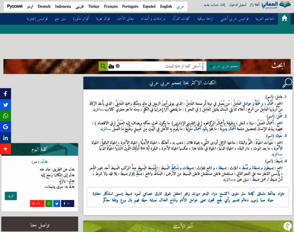Open مرادفات و أضداد nav item
The image size is (294, 232).
[x=153, y=19]
